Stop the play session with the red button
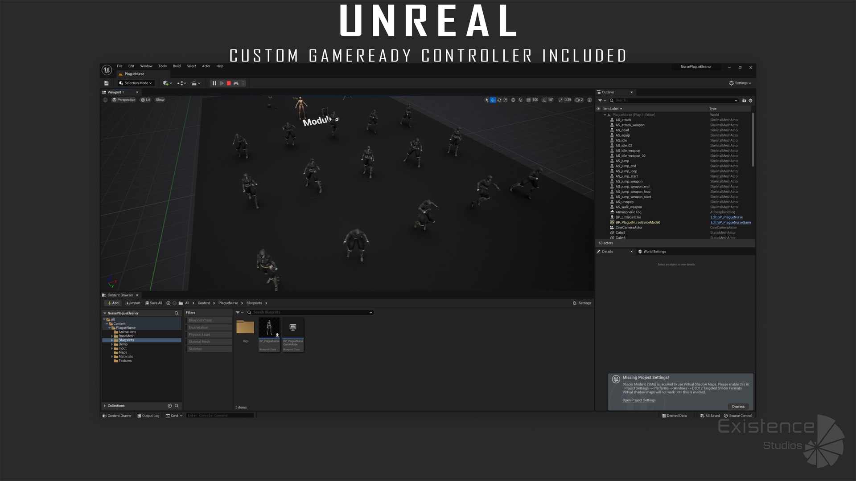Image resolution: width=856 pixels, height=481 pixels. (x=229, y=83)
